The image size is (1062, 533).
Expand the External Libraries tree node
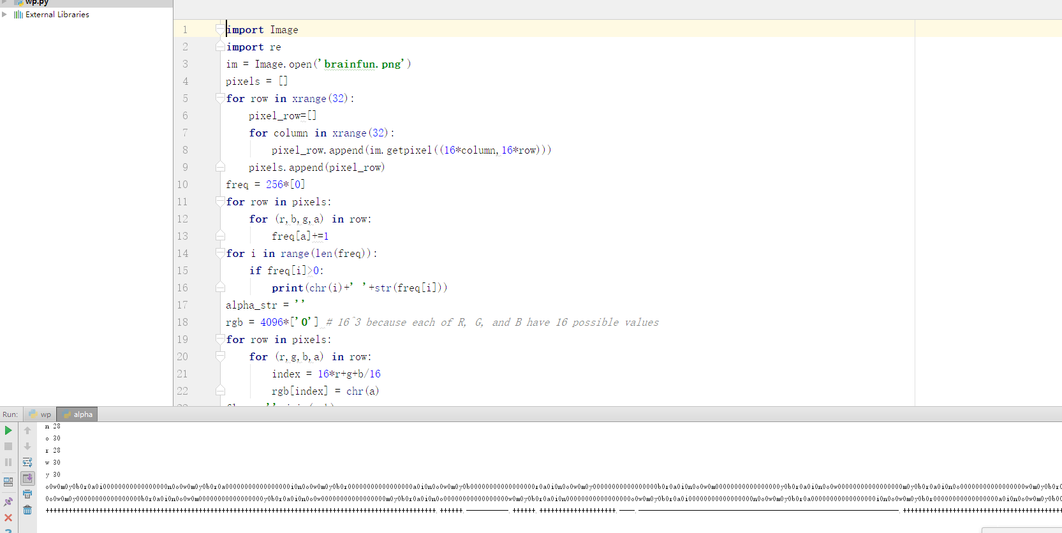4,14
